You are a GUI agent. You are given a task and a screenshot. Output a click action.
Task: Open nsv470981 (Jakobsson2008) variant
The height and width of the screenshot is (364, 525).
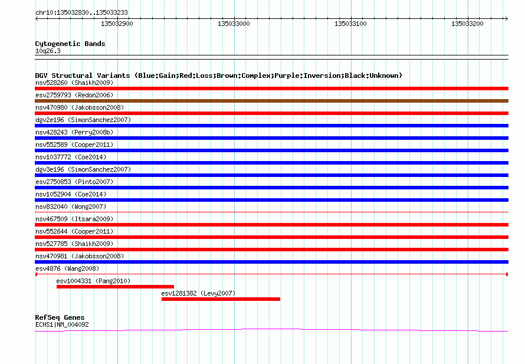point(80,256)
